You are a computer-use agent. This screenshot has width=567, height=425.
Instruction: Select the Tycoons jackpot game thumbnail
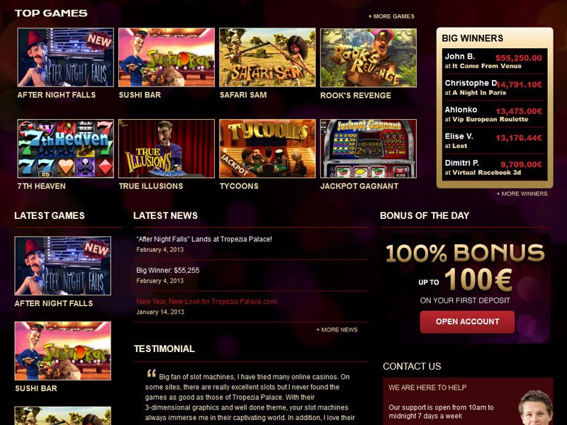click(x=267, y=149)
